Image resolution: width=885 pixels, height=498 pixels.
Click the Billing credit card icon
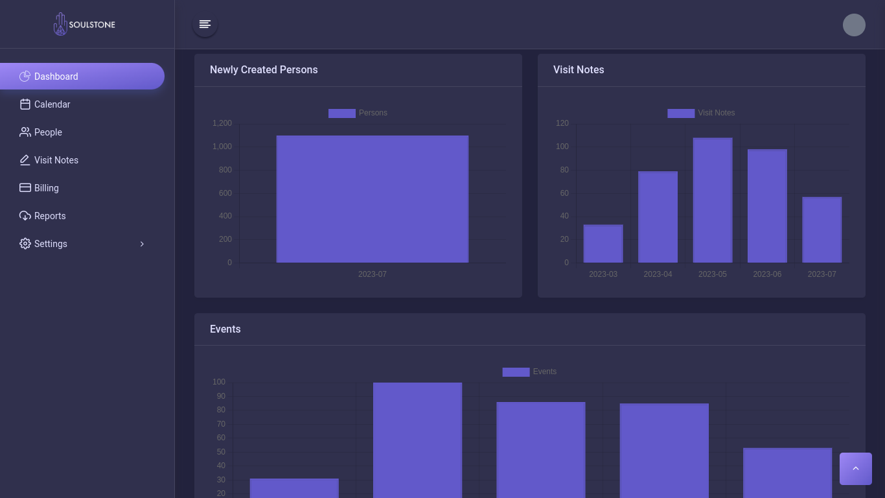pyautogui.click(x=25, y=187)
